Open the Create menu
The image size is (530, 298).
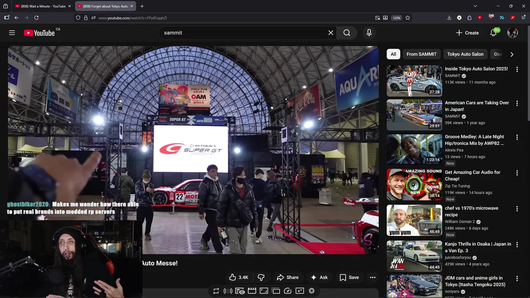pos(467,33)
